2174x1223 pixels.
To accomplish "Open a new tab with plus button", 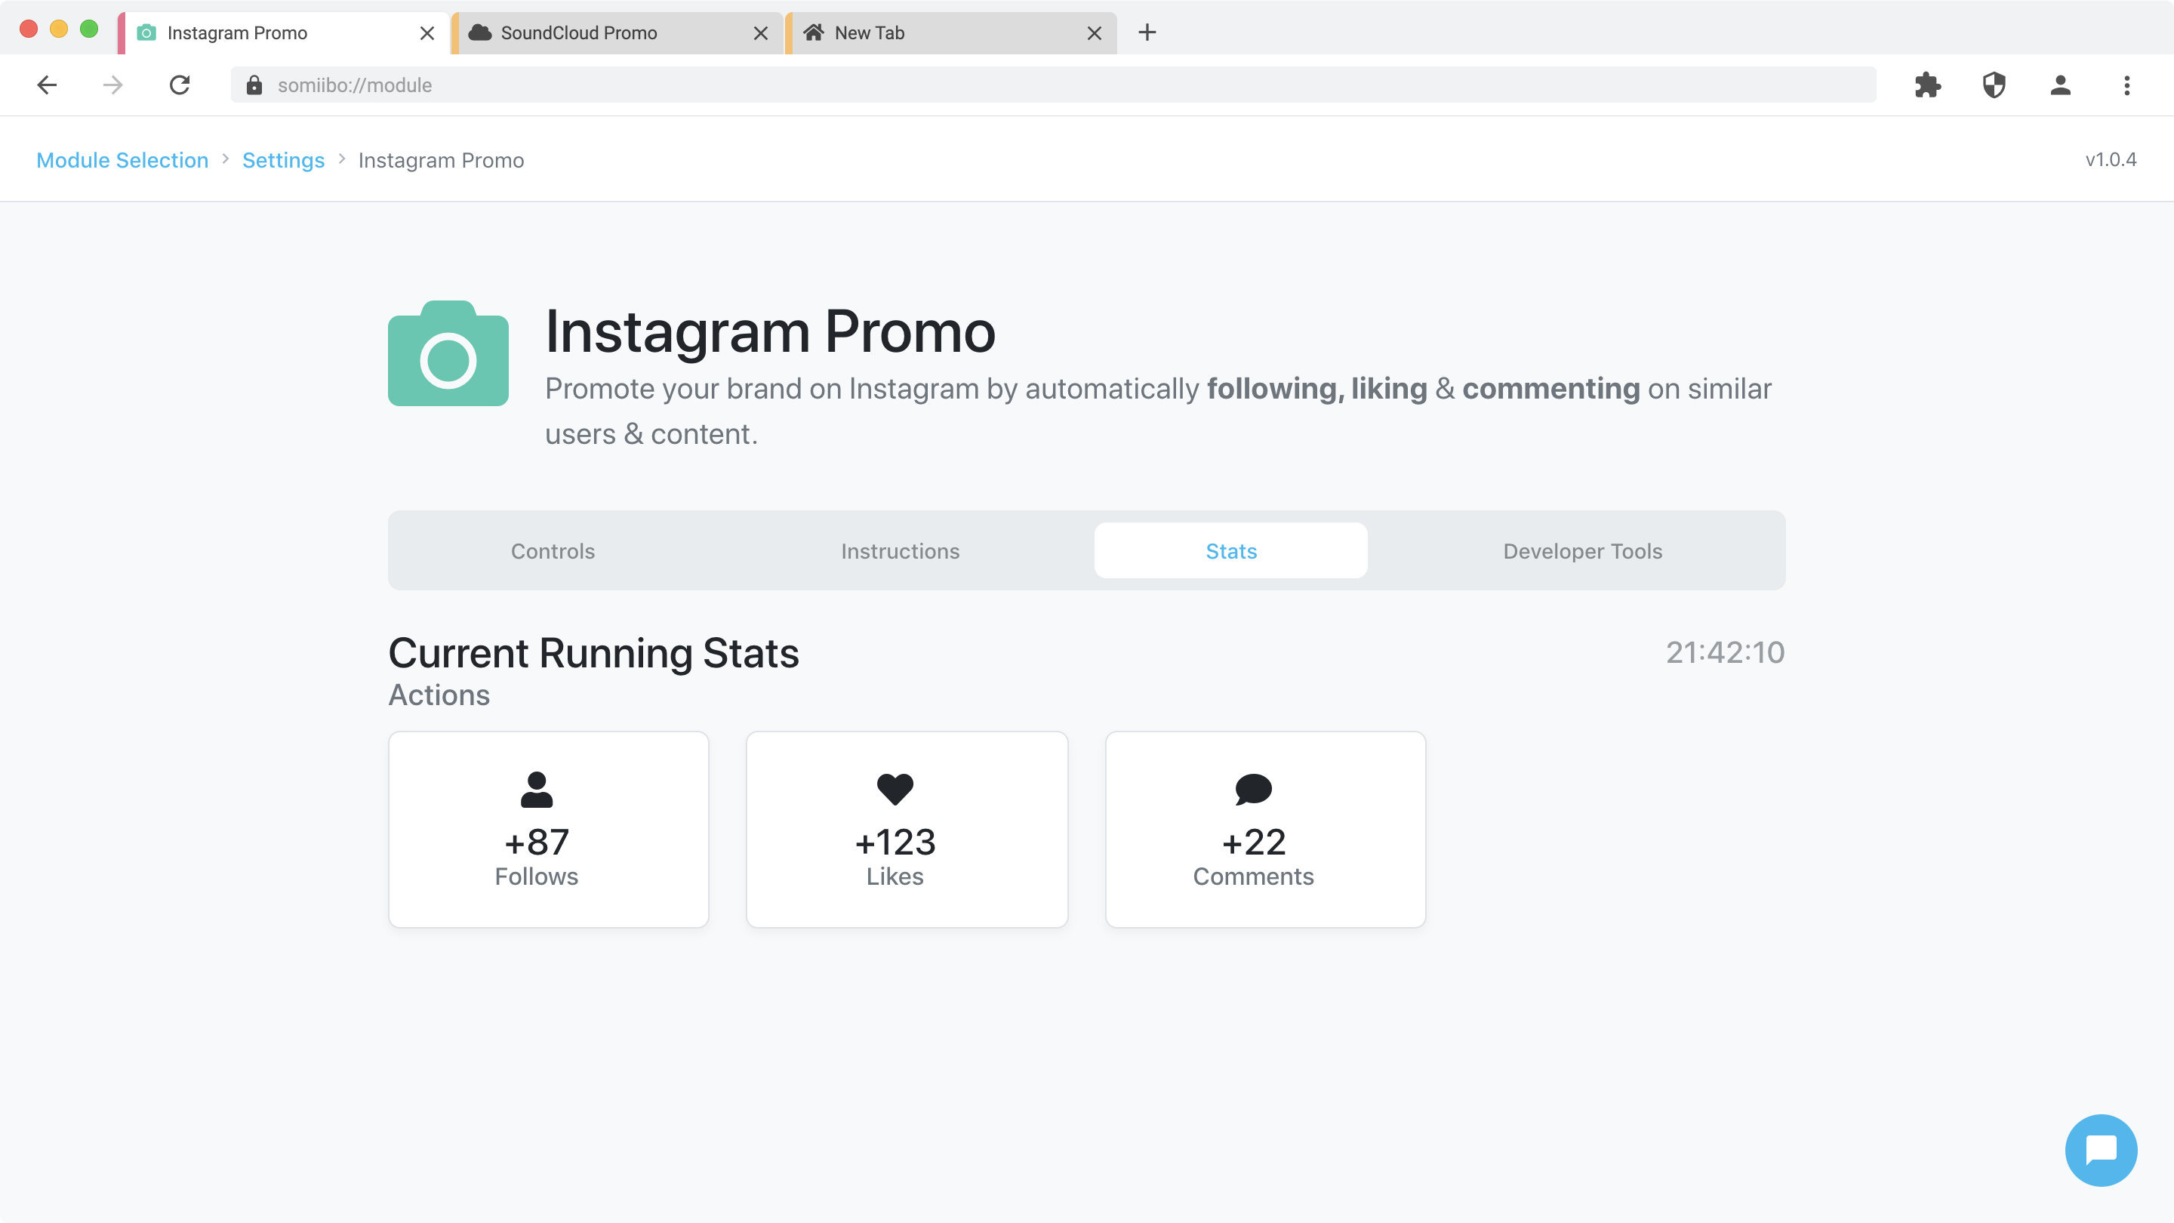I will pyautogui.click(x=1147, y=33).
